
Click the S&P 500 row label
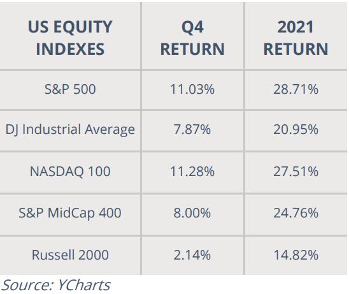click(x=70, y=89)
